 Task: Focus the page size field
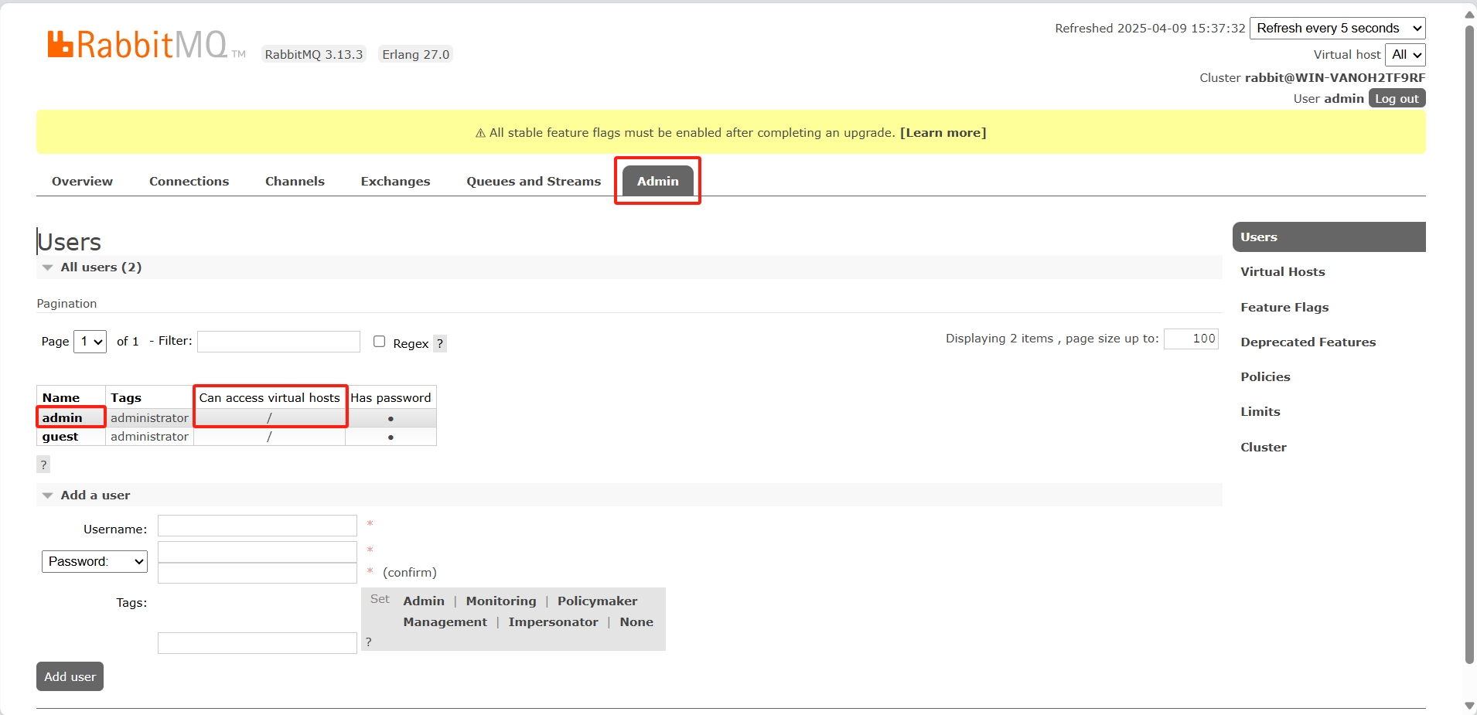(1191, 339)
